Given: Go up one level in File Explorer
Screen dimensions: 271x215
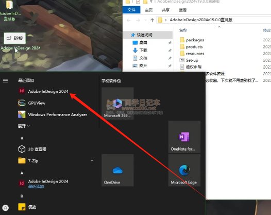Looking at the screenshot, I should click(x=152, y=20).
